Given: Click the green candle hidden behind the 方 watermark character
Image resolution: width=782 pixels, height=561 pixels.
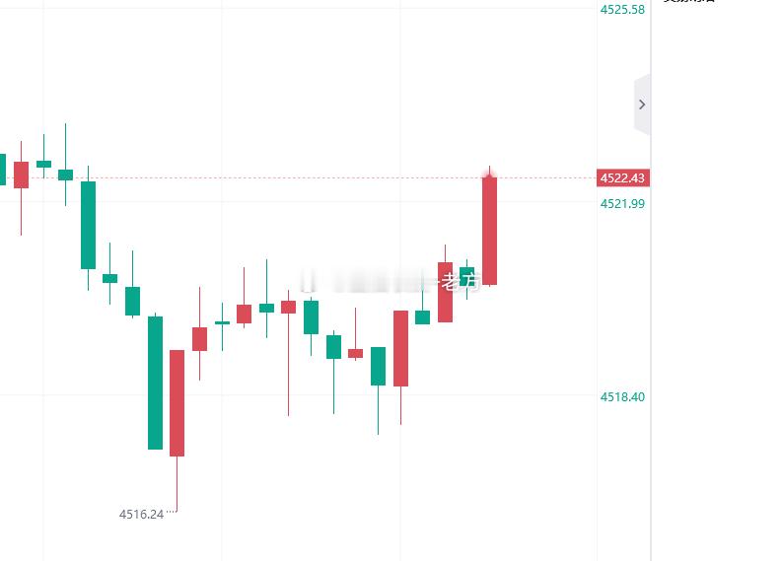Looking at the screenshot, I should [466, 277].
